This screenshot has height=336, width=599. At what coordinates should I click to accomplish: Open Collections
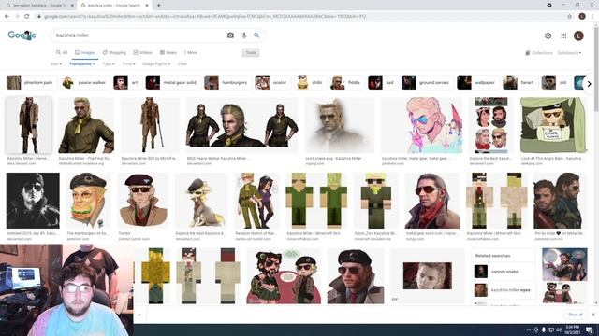[x=539, y=53]
